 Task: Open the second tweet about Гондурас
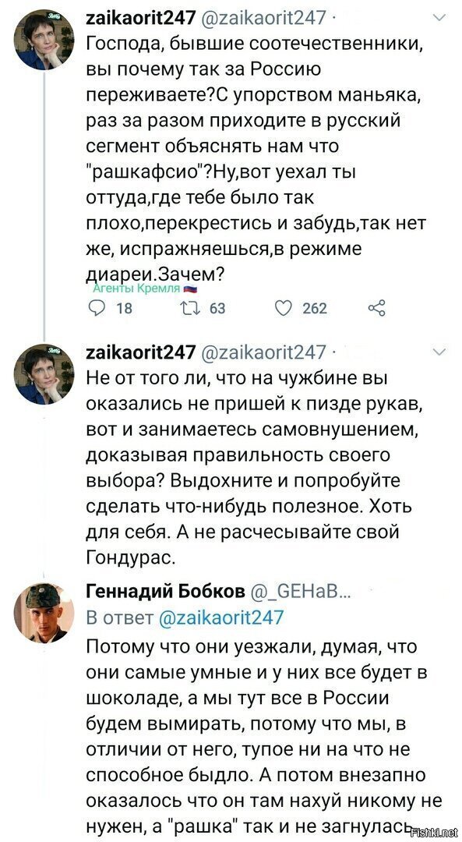(248, 469)
